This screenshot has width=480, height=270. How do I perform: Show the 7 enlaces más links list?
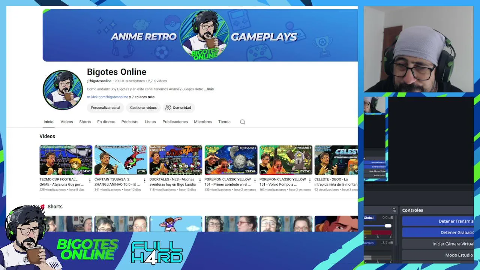(x=142, y=97)
